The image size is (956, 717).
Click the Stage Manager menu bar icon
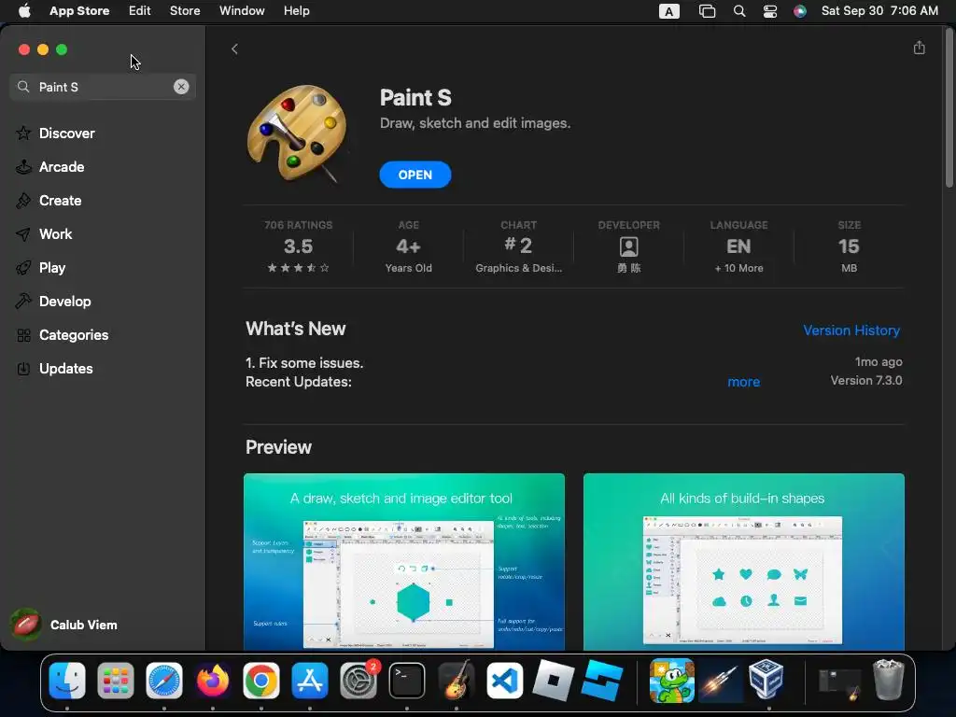708,11
